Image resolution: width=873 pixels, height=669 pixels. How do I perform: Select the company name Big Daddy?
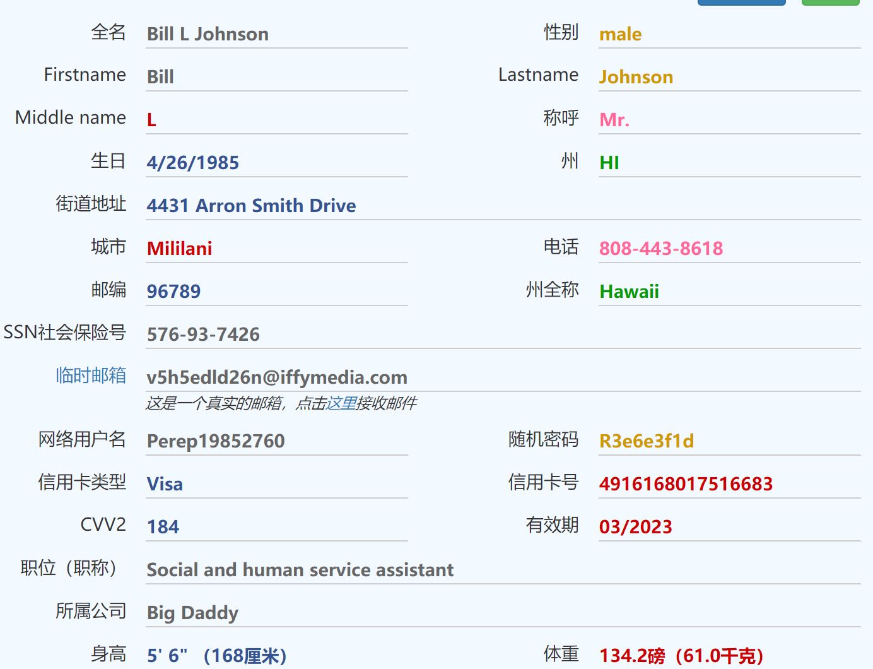click(x=192, y=613)
